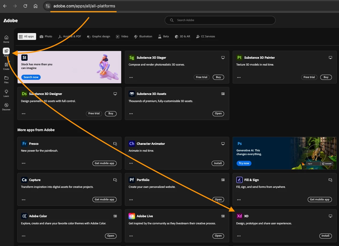This screenshot has width=339, height=246.
Task: Open Create in the left sidebar
Action: click(x=6, y=66)
